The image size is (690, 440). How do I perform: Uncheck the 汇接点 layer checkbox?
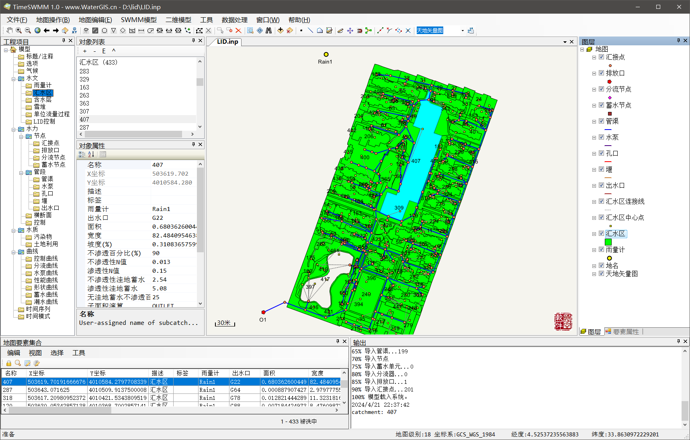[x=601, y=57]
